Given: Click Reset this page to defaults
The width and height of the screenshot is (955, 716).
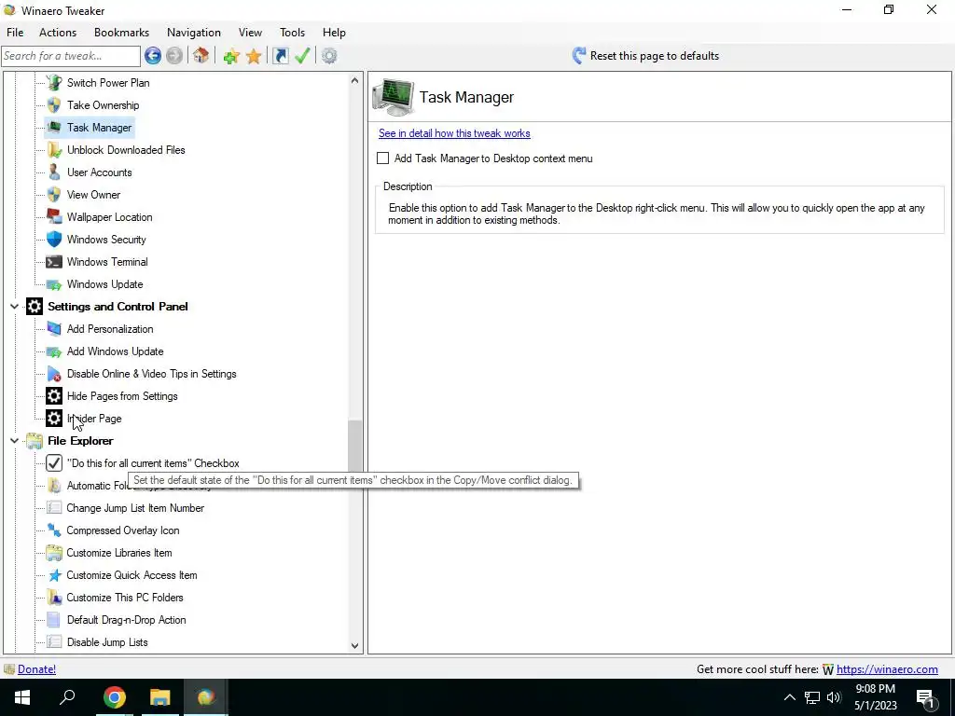Looking at the screenshot, I should (x=645, y=56).
